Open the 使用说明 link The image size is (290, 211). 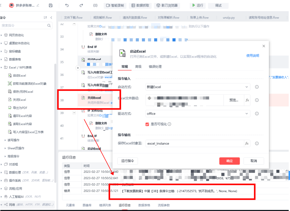coord(253,56)
